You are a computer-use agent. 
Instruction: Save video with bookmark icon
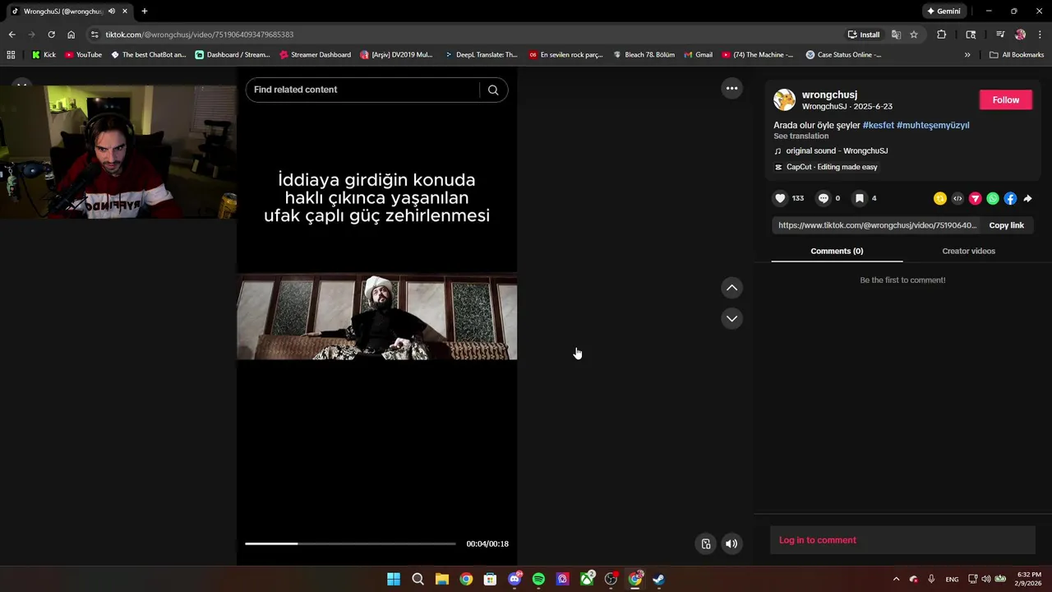(859, 198)
